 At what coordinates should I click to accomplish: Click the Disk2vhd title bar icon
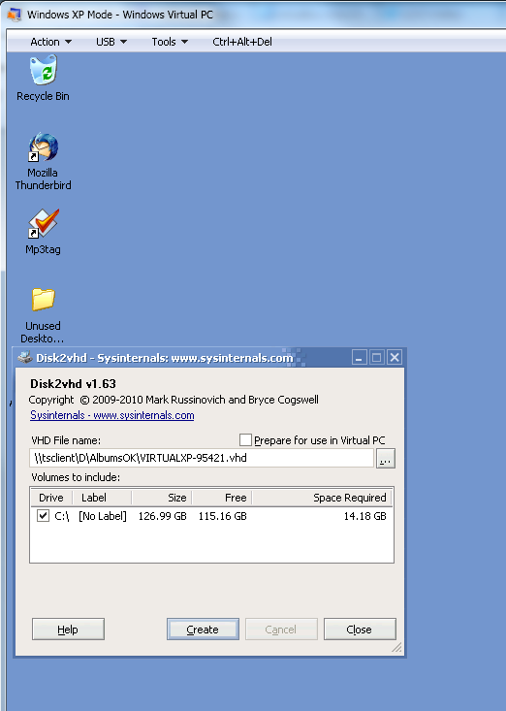tap(25, 358)
